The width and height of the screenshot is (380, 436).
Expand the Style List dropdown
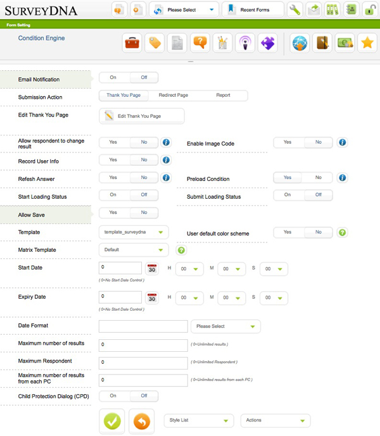click(x=199, y=420)
